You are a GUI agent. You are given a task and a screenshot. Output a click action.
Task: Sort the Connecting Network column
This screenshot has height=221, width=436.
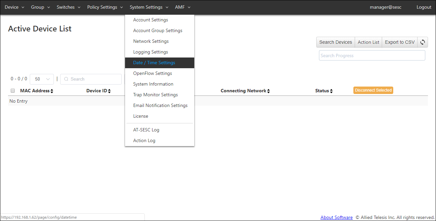[268, 91]
